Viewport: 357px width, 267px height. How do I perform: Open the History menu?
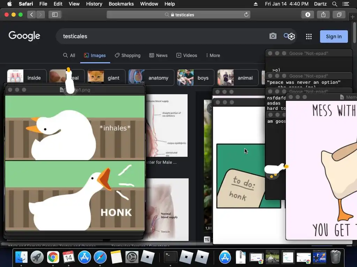coord(94,4)
